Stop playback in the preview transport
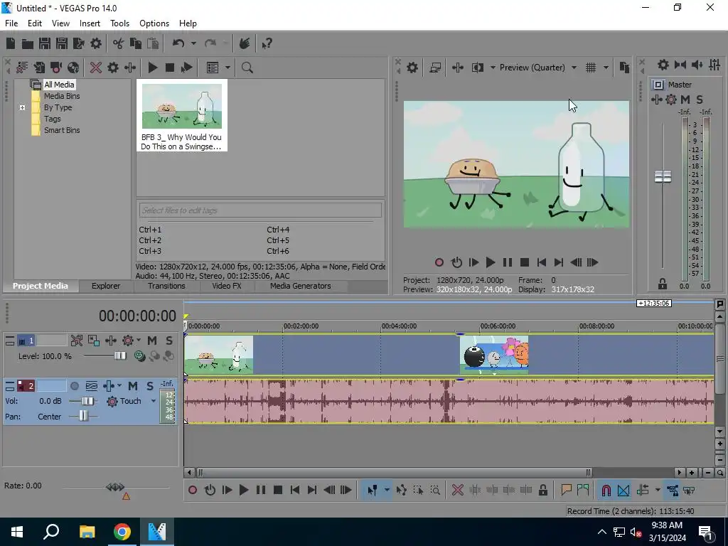Image resolution: width=728 pixels, height=546 pixels. pos(525,263)
